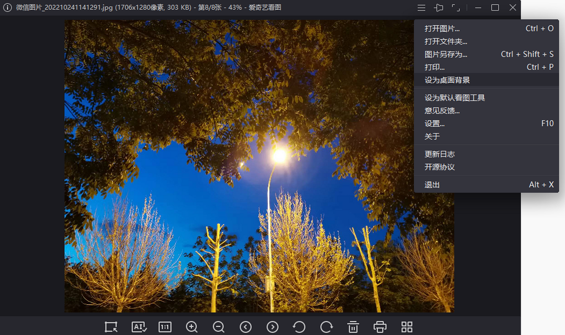Screen dimensions: 565x335
Task: Open 设置... from the menu
Action: (435, 124)
